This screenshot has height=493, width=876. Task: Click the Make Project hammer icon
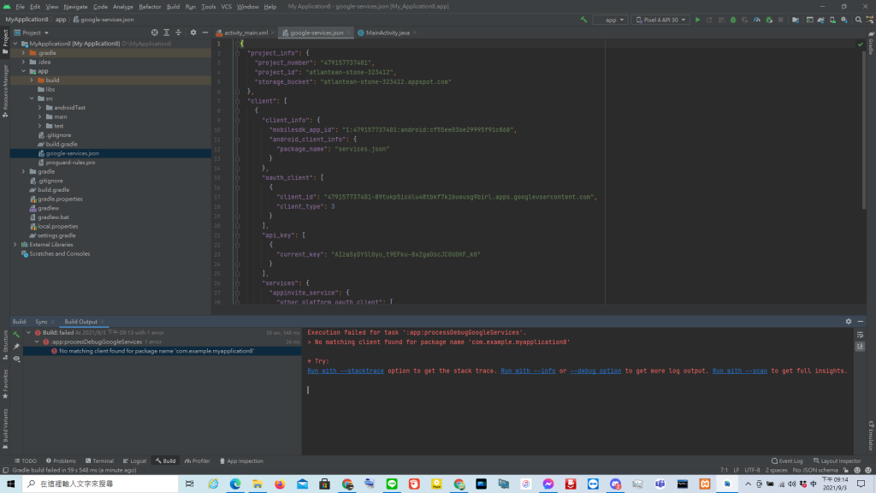point(583,19)
